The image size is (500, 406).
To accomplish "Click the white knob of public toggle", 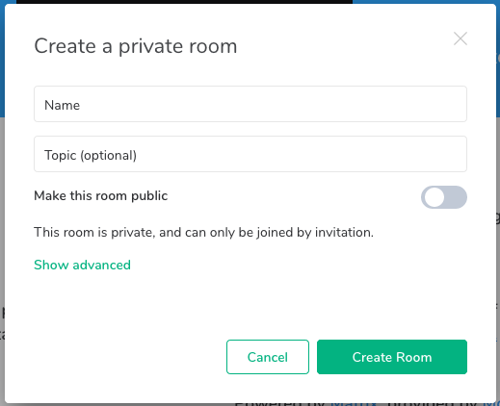I will 434,197.
